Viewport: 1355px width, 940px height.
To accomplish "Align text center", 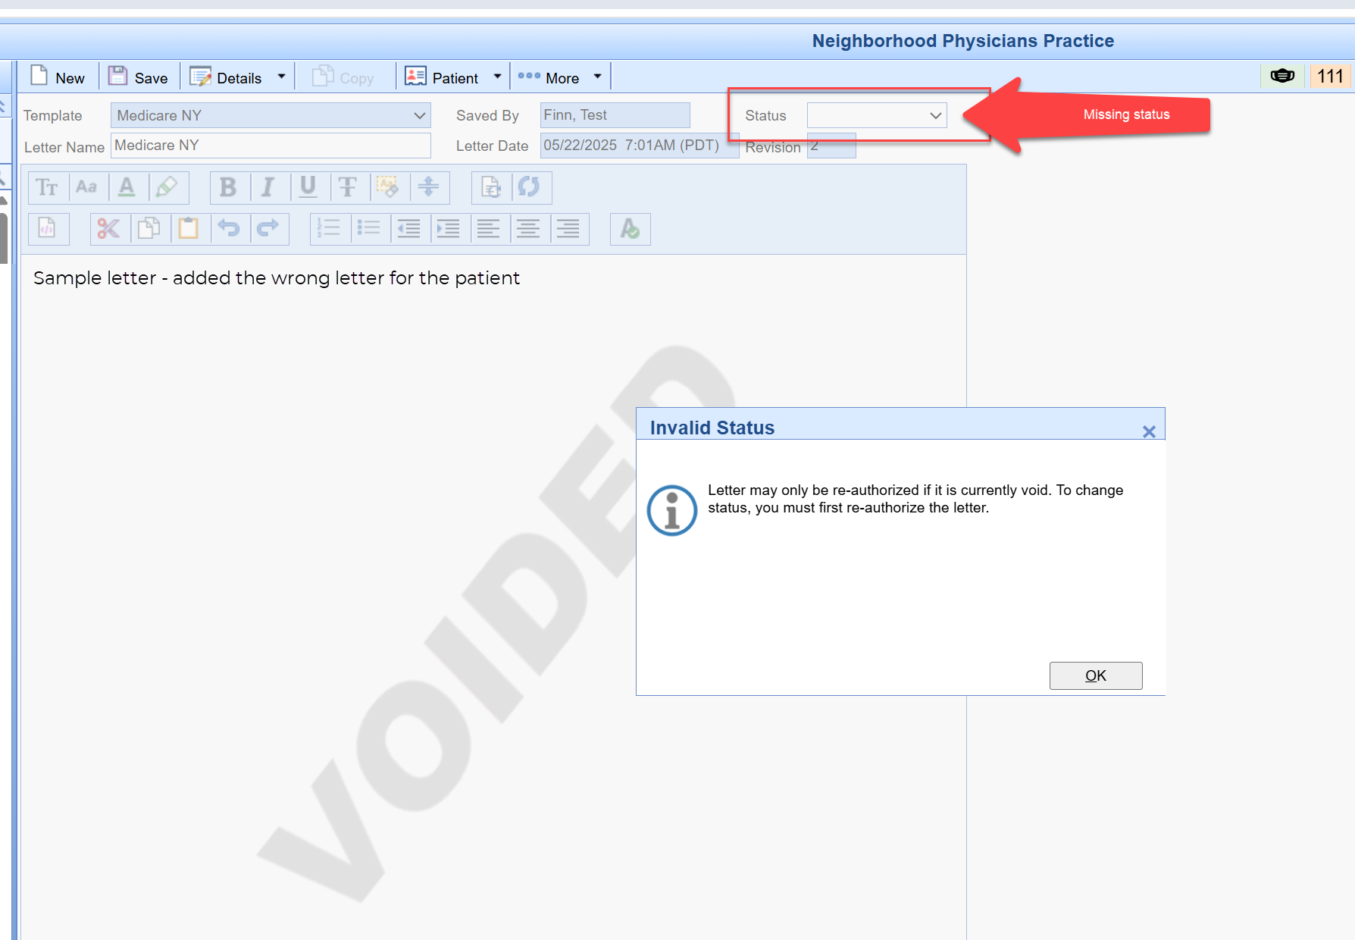I will pyautogui.click(x=528, y=229).
